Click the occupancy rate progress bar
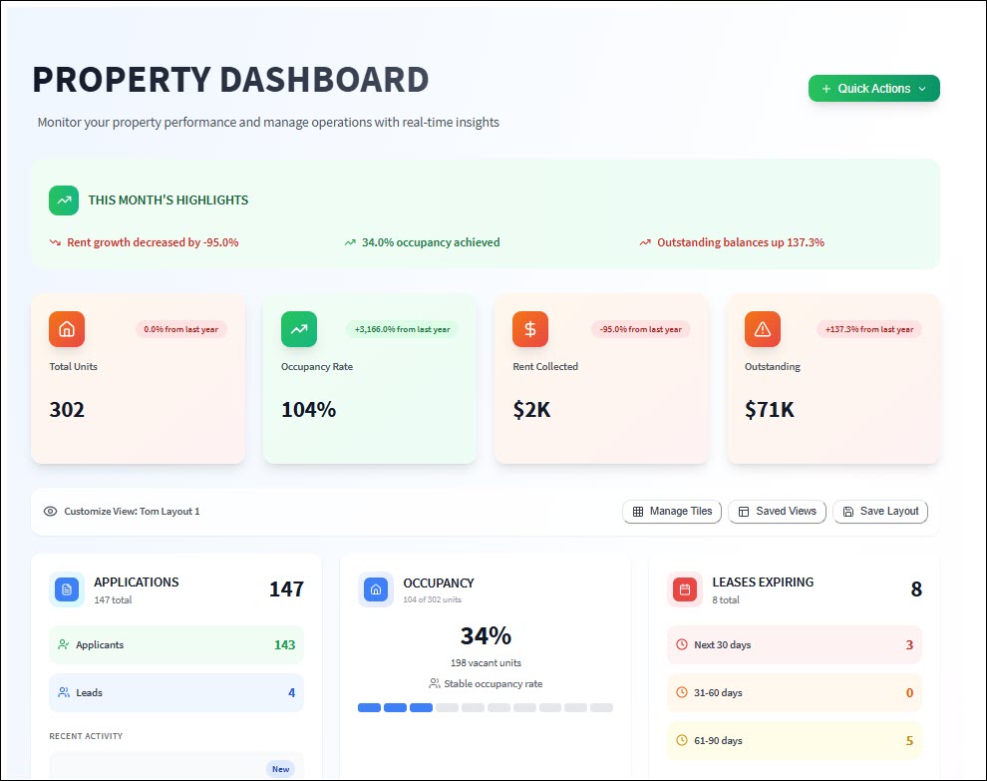The height and width of the screenshot is (781, 987). [x=486, y=706]
